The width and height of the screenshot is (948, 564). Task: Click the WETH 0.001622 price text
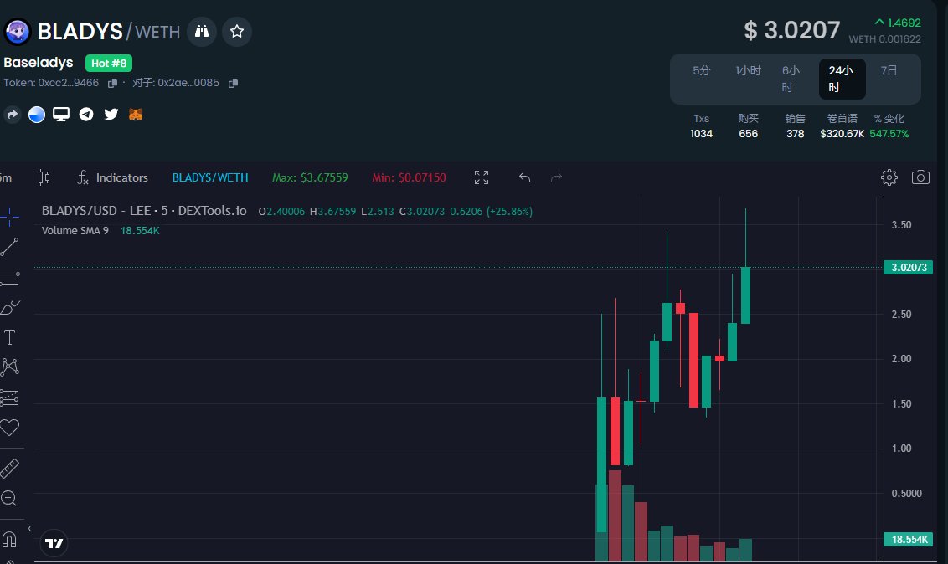click(x=884, y=39)
